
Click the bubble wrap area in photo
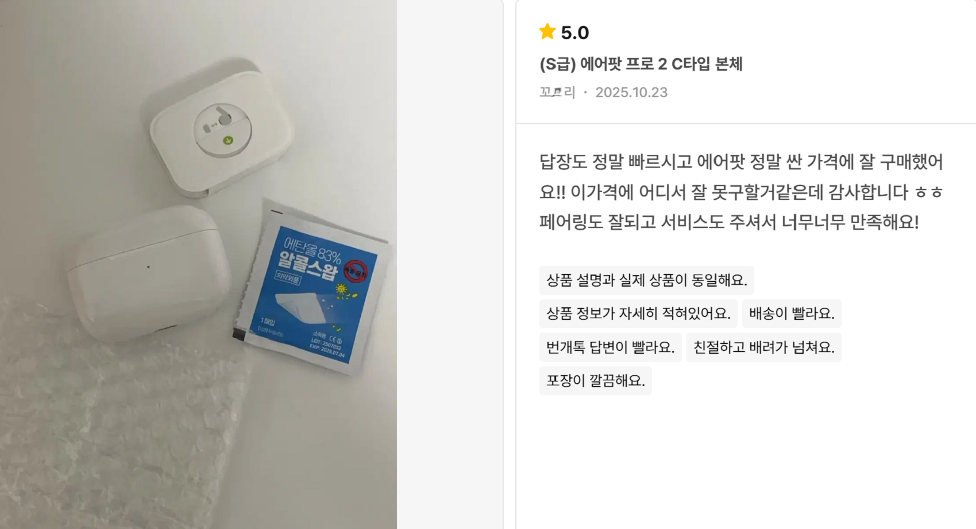(x=115, y=425)
